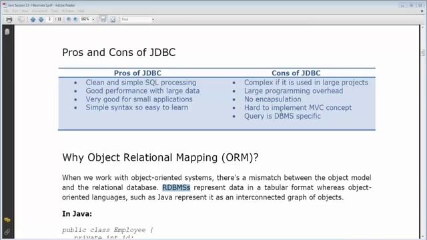Click 'Very good for small applications' bullet
Viewport: 427px width, 240px height.
point(139,99)
